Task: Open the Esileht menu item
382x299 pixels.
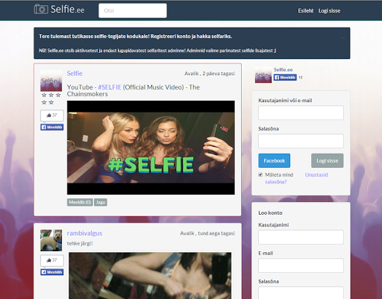Action: (x=306, y=10)
